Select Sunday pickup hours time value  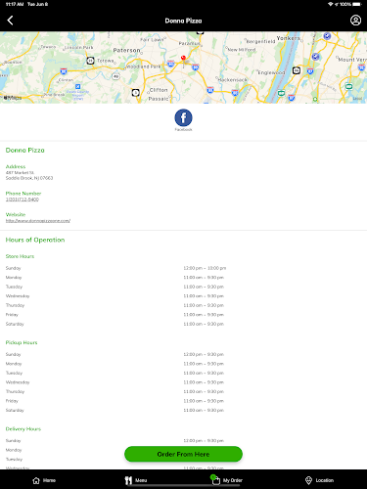[204, 354]
